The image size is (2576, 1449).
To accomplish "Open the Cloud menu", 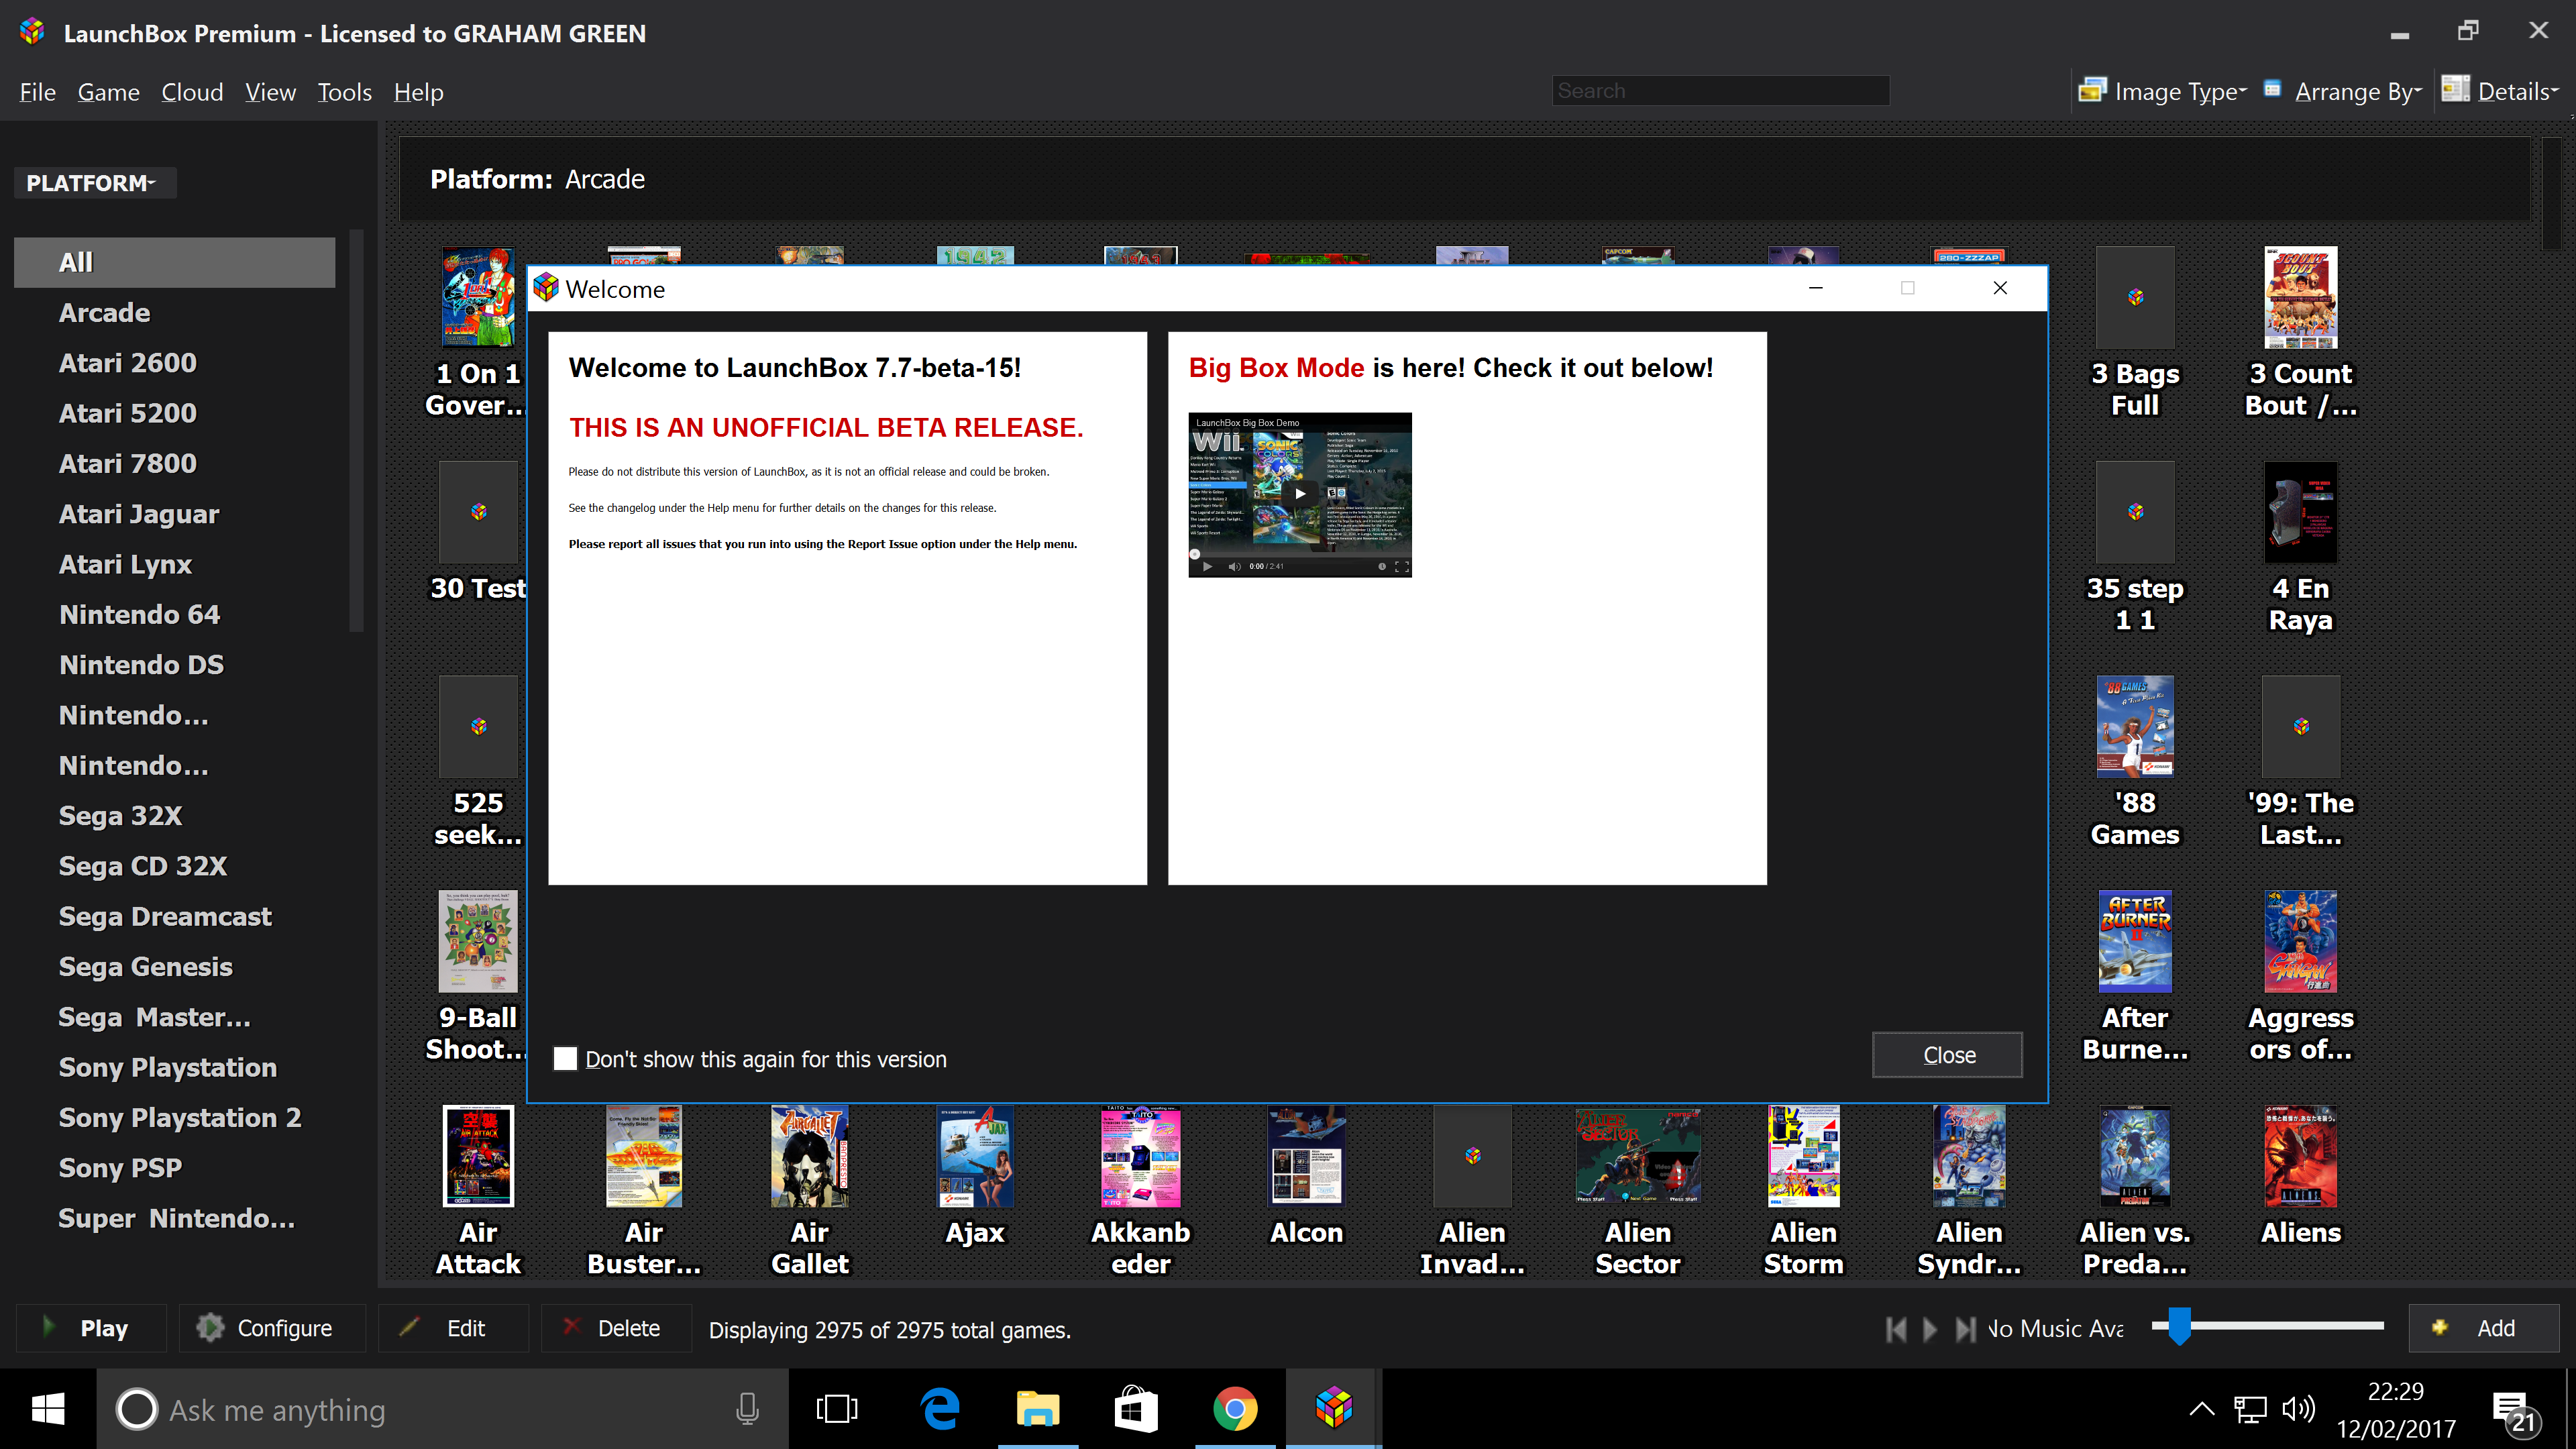I will point(192,92).
